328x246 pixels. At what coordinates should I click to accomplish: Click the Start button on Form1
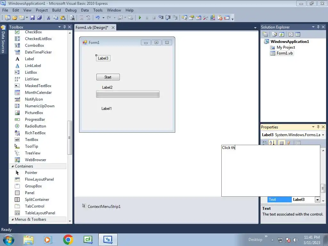point(108,77)
